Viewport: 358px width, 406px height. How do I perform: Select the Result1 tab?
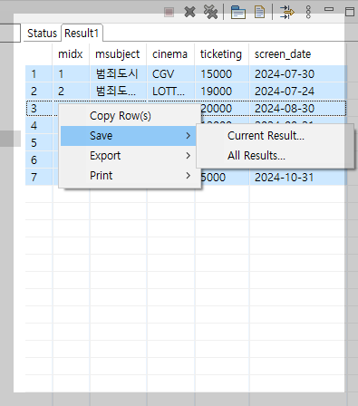coord(82,34)
